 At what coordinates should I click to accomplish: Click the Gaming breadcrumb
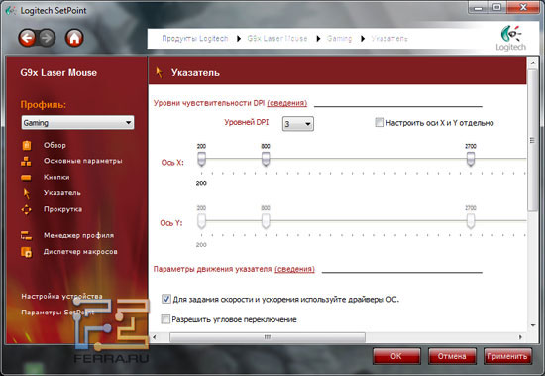point(339,39)
